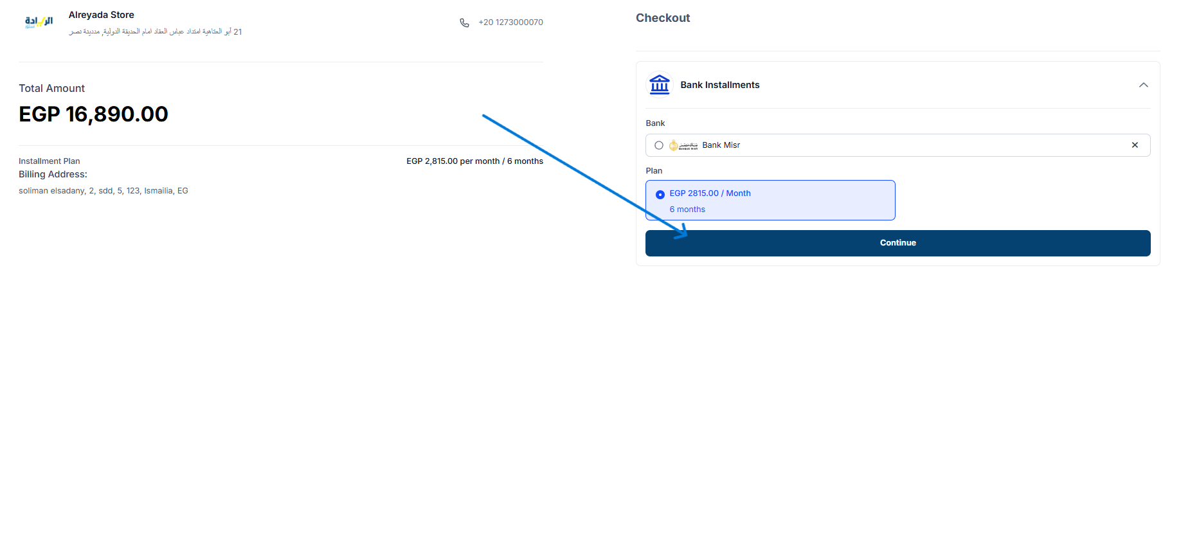This screenshot has height=554, width=1190.
Task: Select the EGP 2815.00 plan radio button
Action: pyautogui.click(x=660, y=194)
